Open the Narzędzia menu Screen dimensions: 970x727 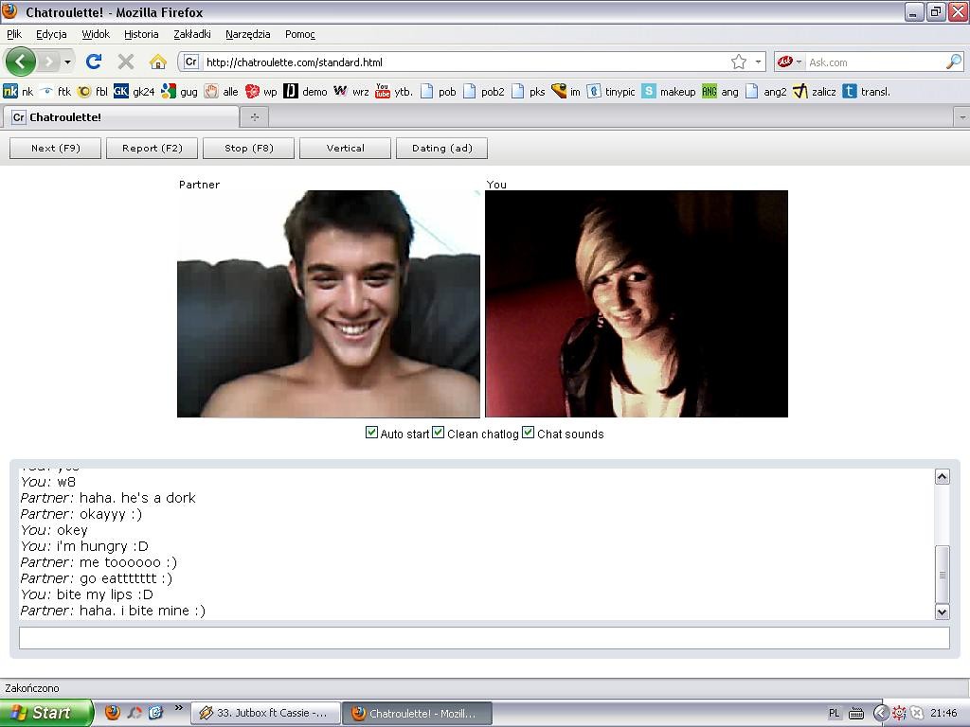click(x=247, y=34)
